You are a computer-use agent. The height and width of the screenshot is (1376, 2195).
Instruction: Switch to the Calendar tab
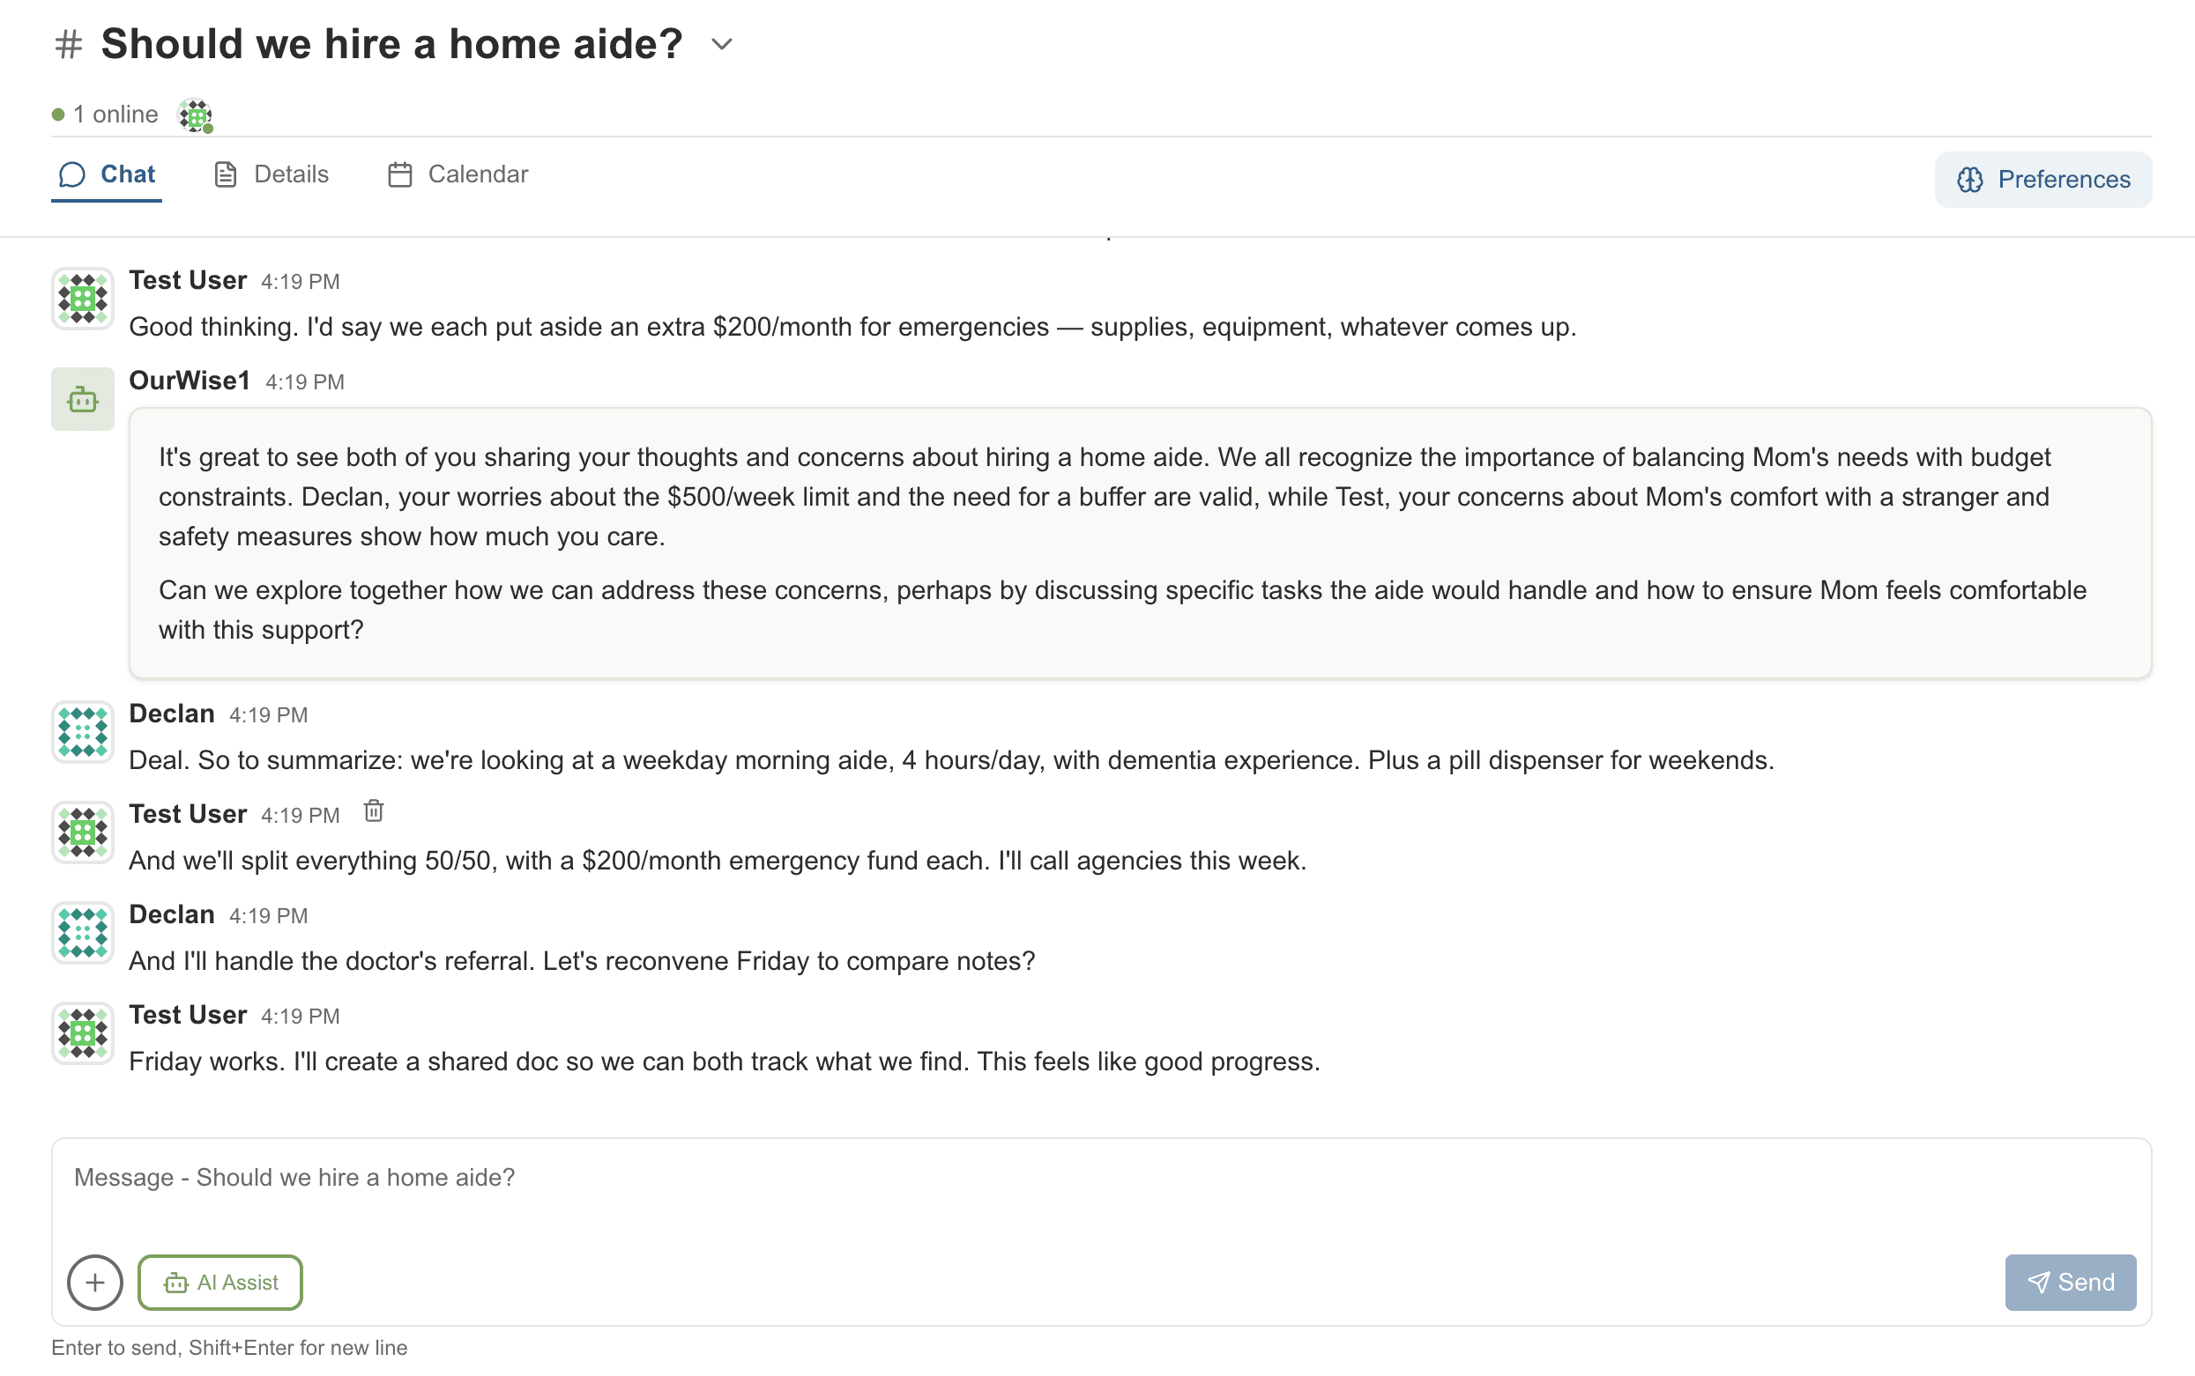[478, 174]
